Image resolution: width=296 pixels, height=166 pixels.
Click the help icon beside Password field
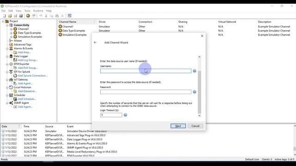pos(194,92)
